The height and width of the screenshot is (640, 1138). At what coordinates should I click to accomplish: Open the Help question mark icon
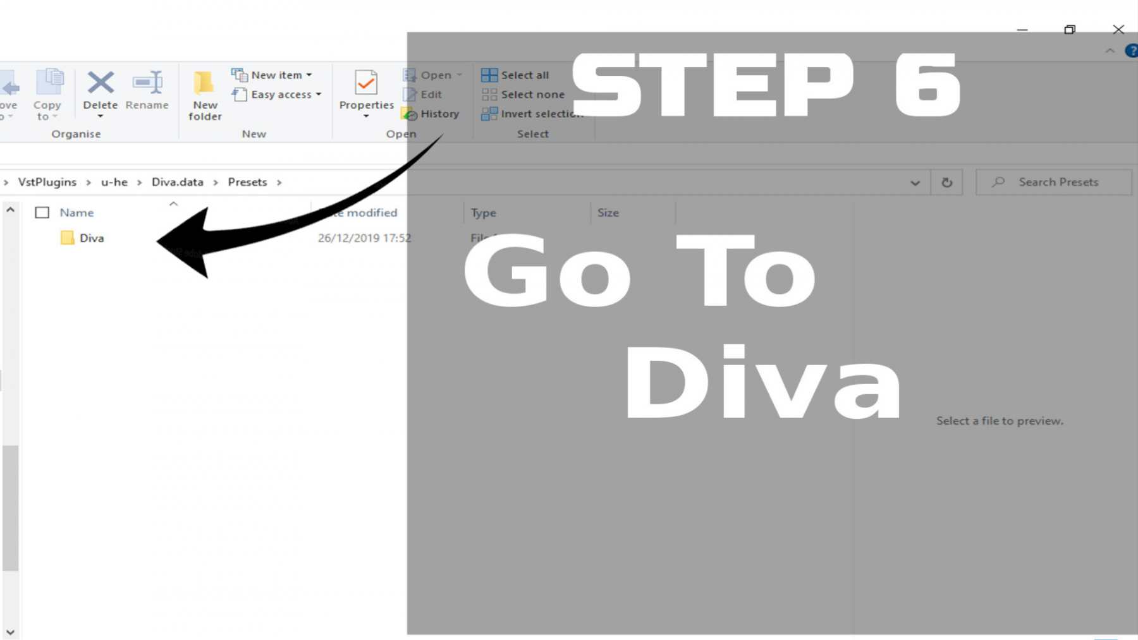[1132, 51]
